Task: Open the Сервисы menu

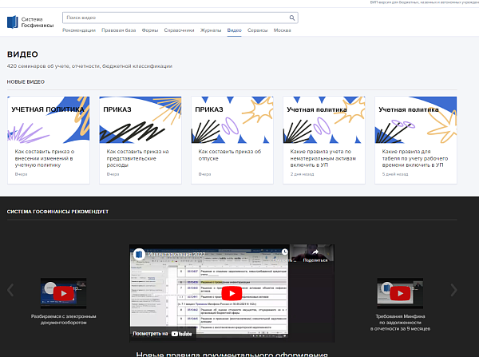Action: coord(257,30)
